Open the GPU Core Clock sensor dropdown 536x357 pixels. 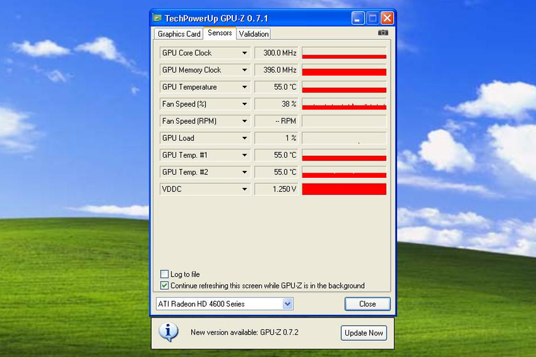(x=244, y=53)
